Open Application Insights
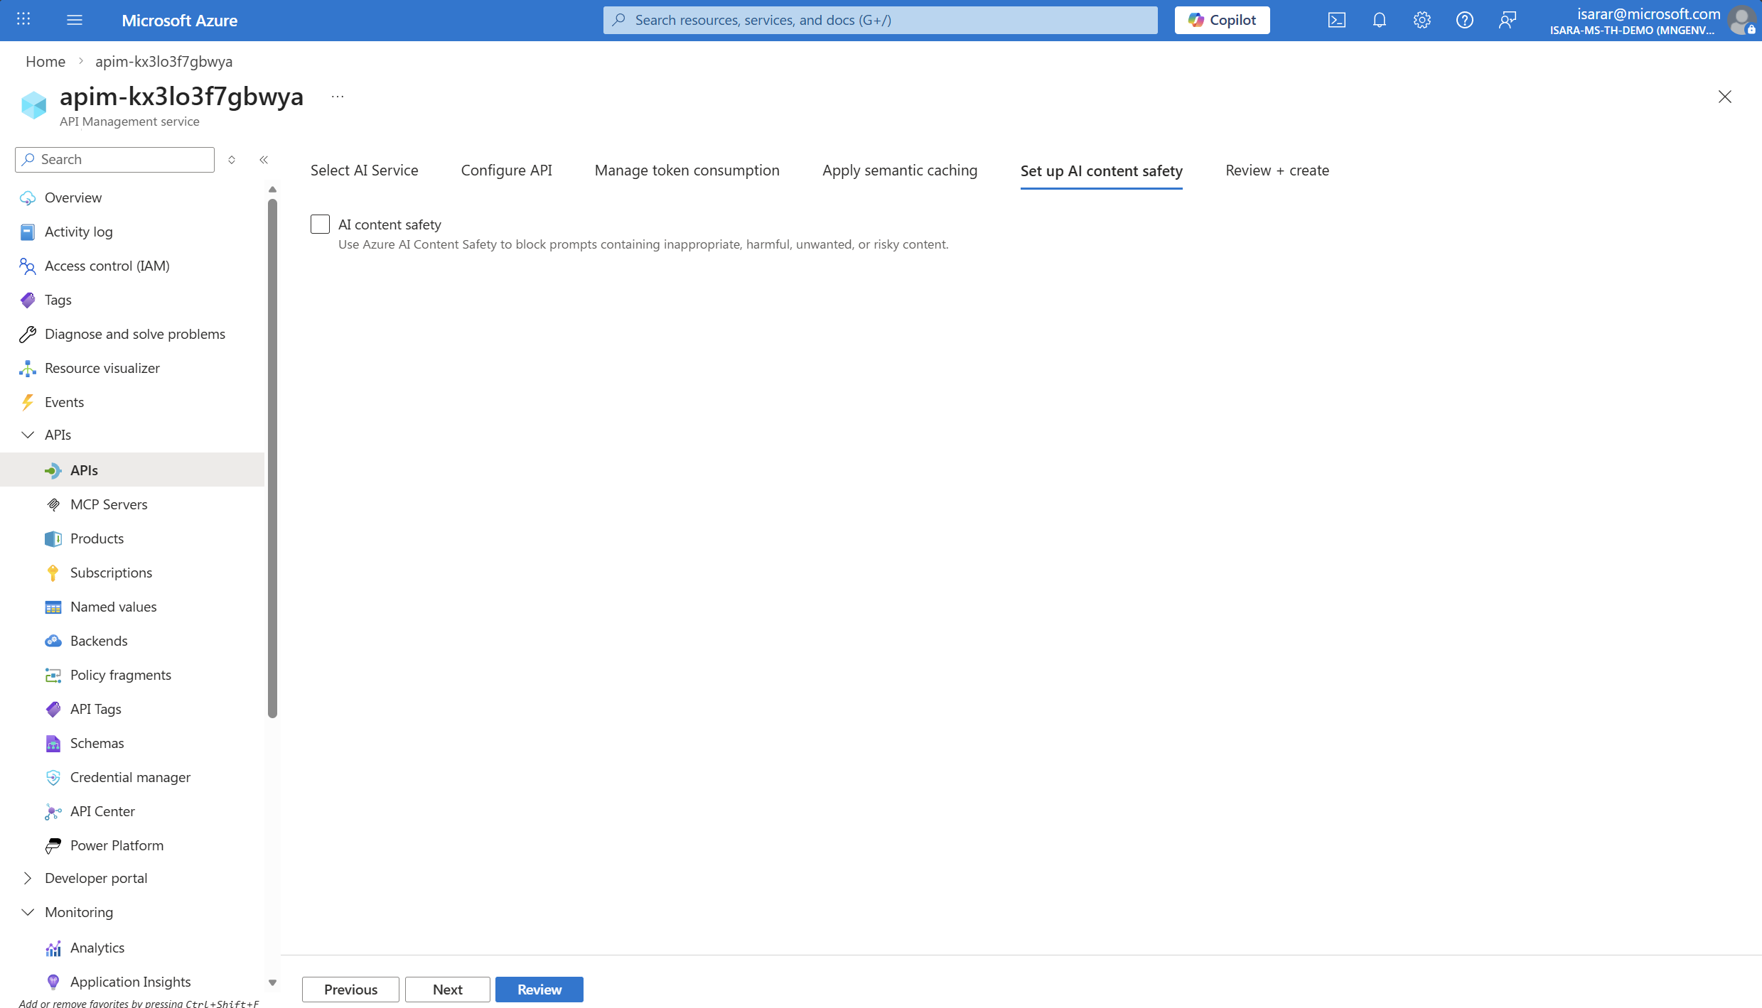The image size is (1762, 1008). click(130, 982)
